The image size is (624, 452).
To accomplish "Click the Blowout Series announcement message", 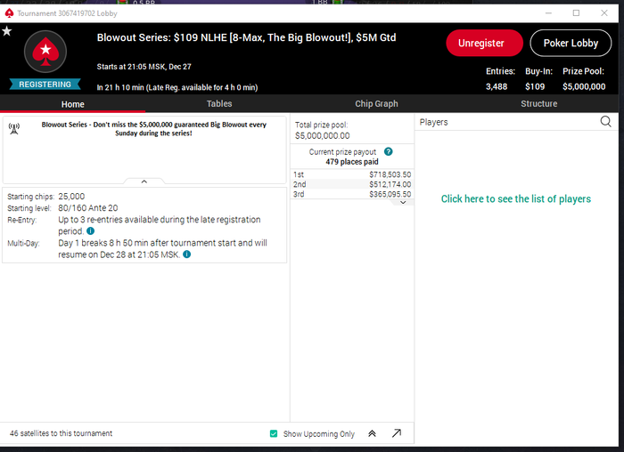I will [x=153, y=129].
